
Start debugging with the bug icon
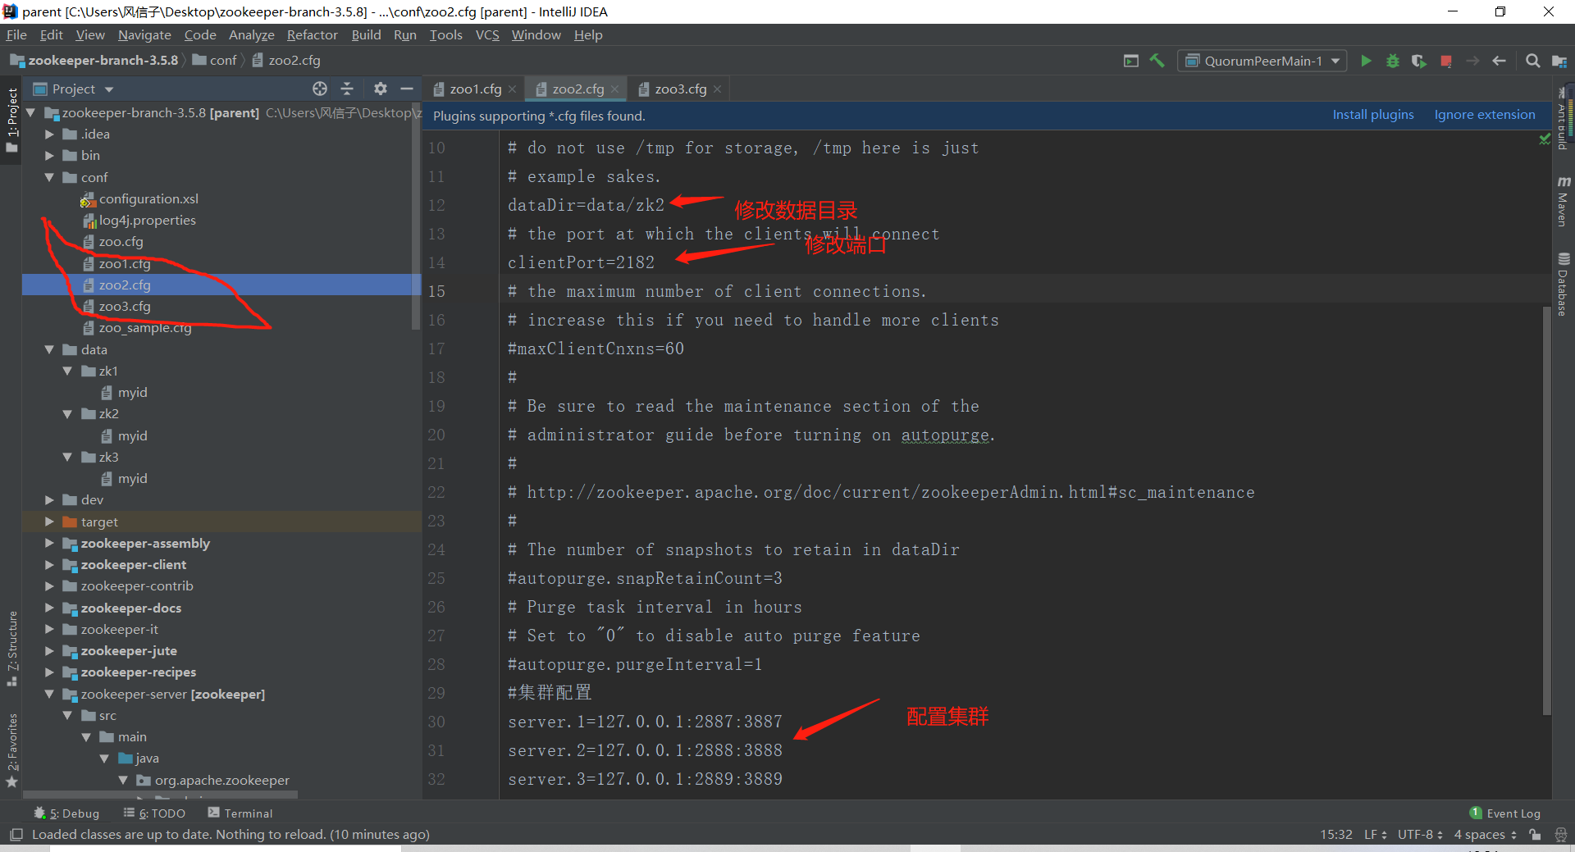[1392, 61]
